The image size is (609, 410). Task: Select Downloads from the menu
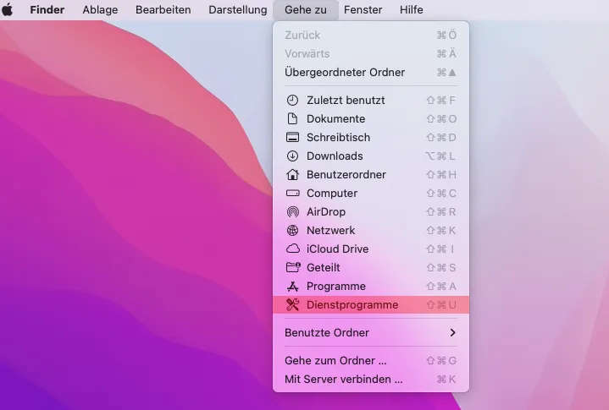click(x=371, y=156)
